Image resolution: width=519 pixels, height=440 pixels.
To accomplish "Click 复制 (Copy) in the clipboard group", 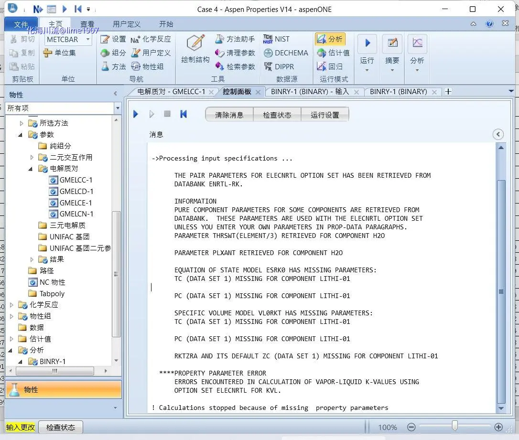I will 22,53.
